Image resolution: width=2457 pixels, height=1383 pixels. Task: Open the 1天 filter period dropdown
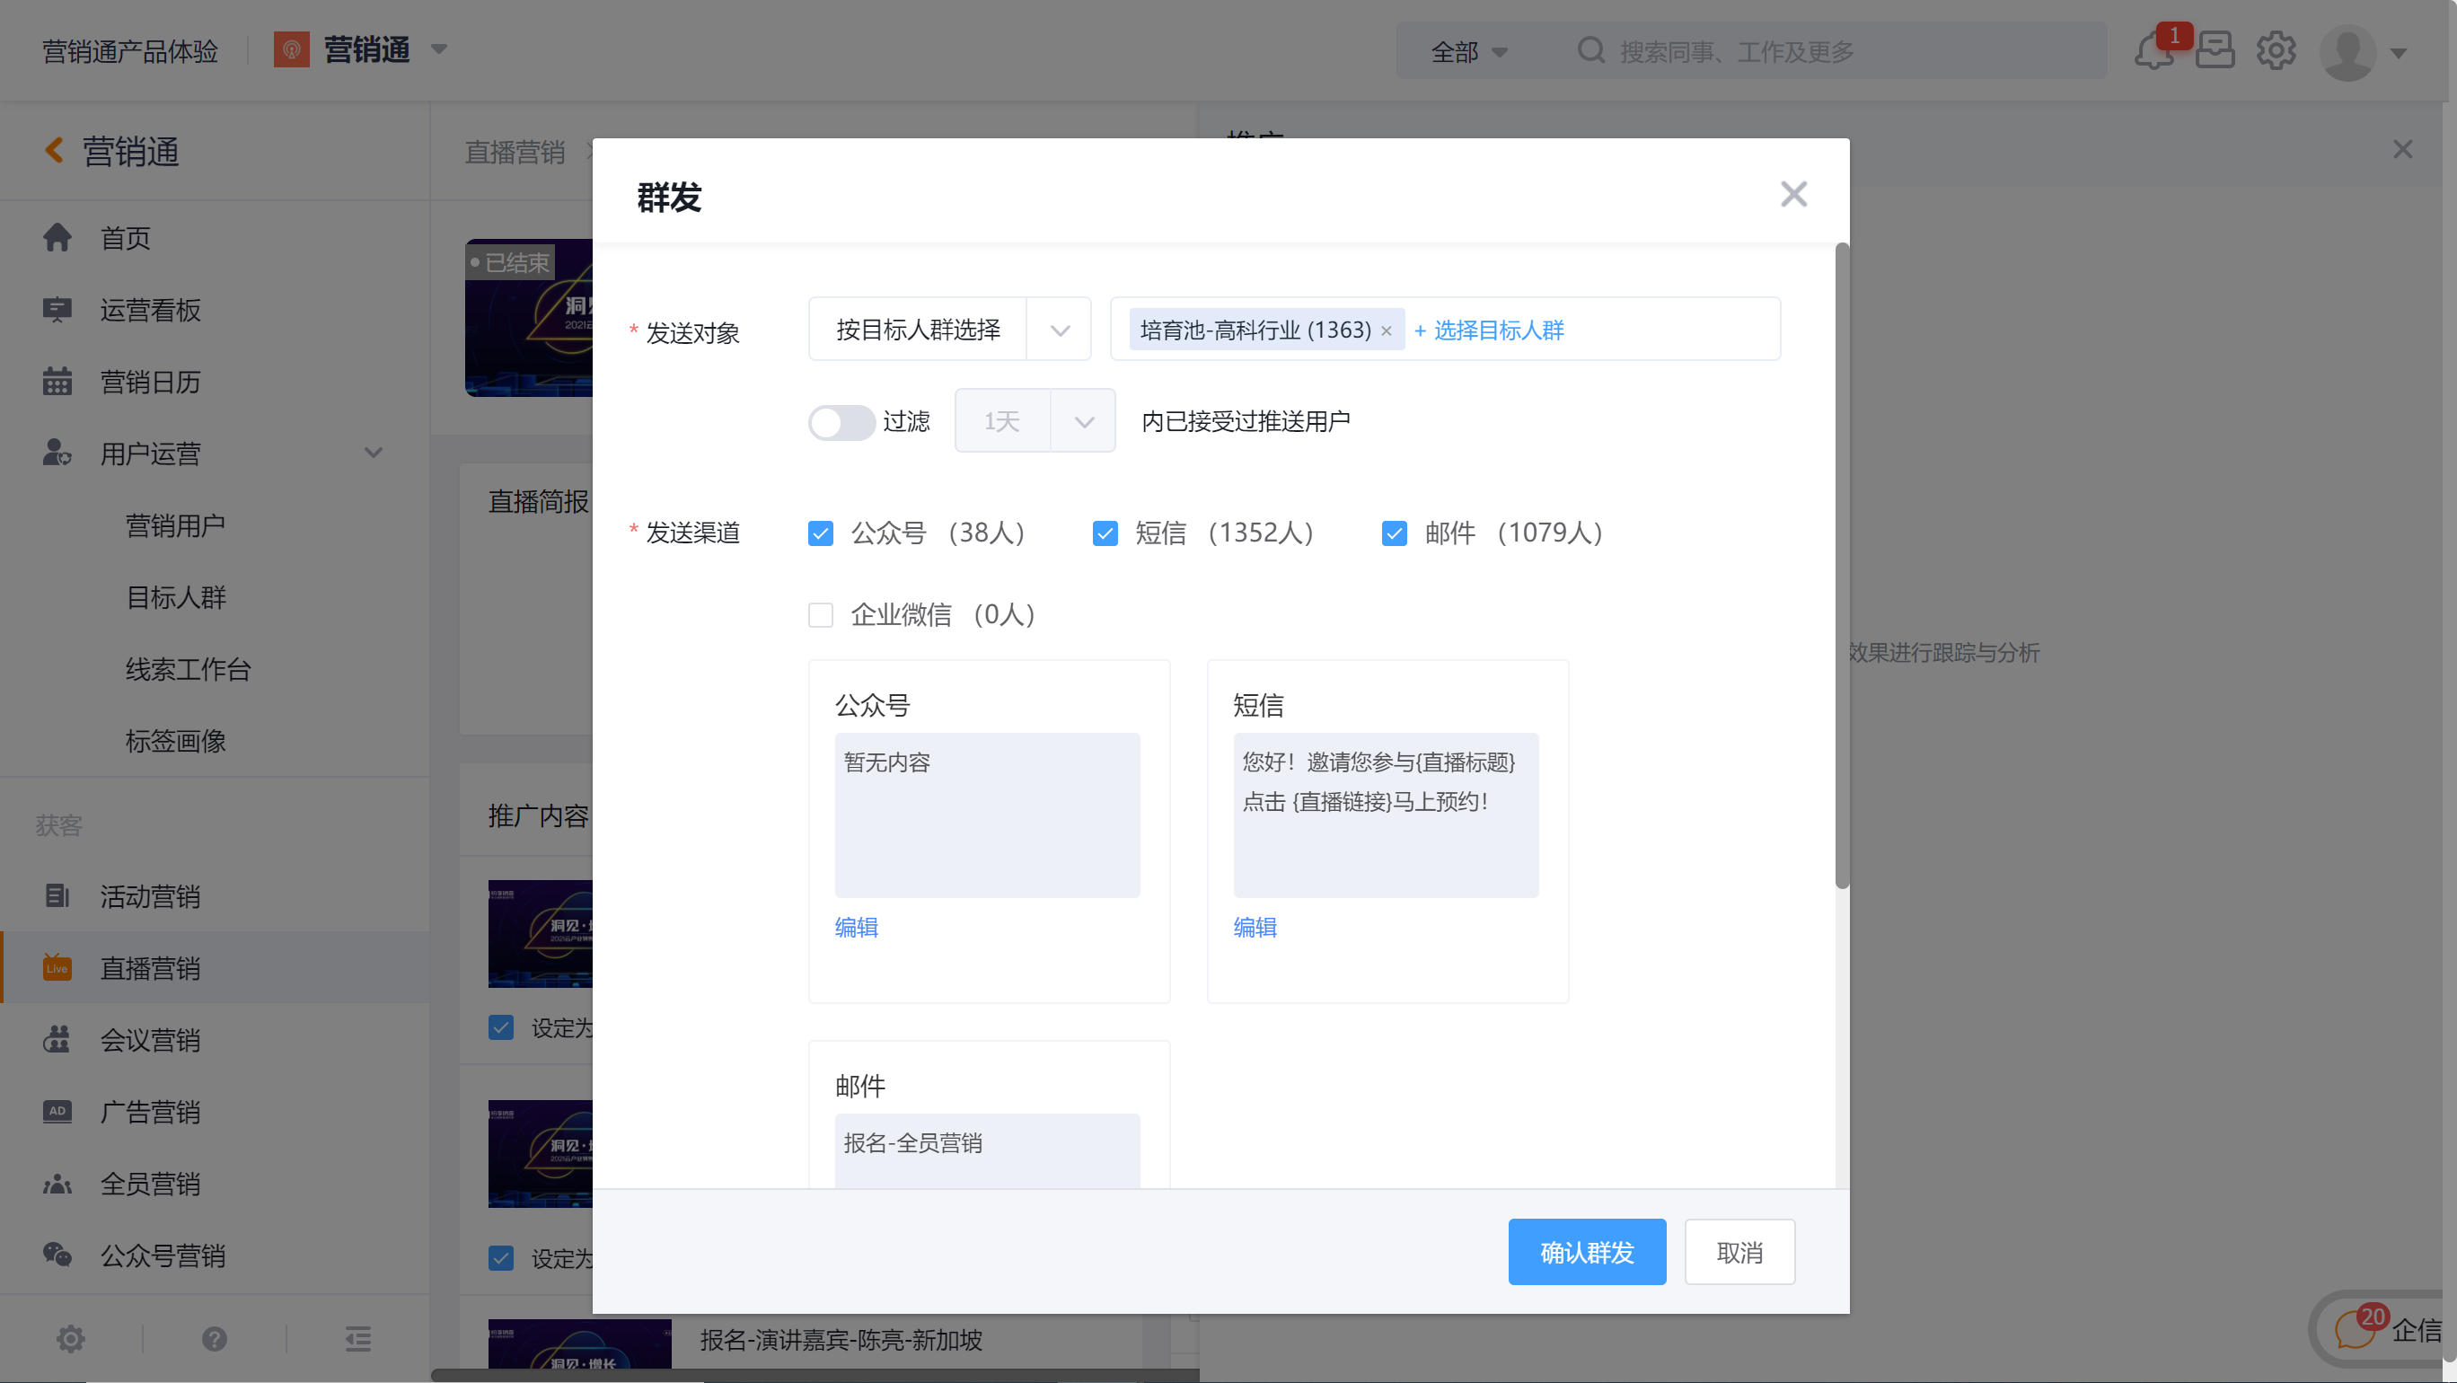tap(1035, 420)
